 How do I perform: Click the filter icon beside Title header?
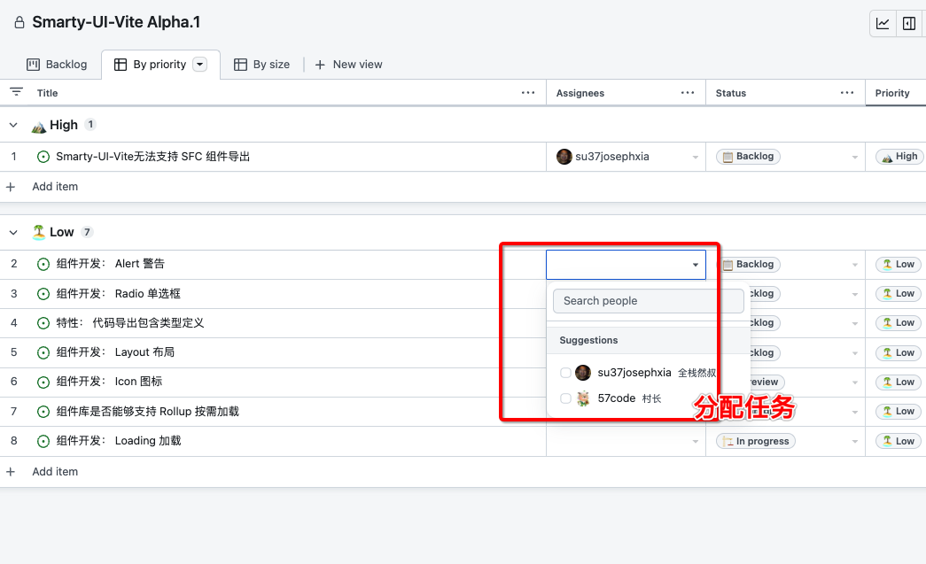coord(16,92)
